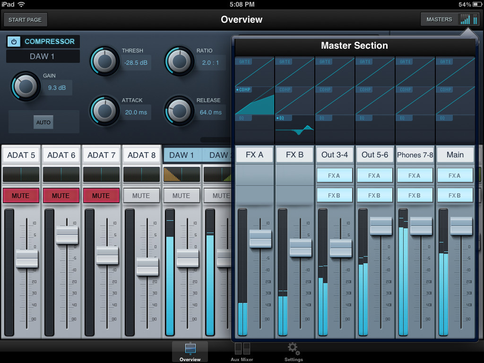Viewport: 484px width, 363px height.
Task: Click the ADAT 6 fader handle
Action: coord(67,235)
